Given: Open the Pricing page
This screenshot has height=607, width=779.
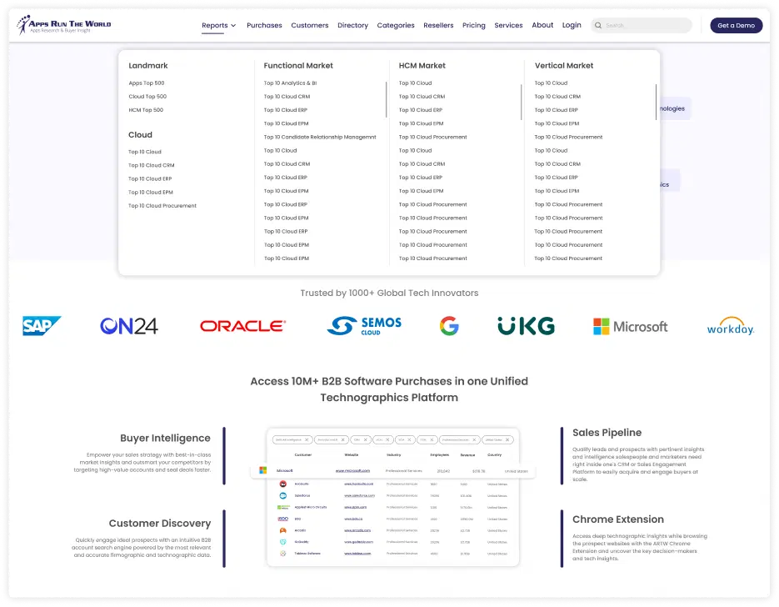Looking at the screenshot, I should click(473, 25).
